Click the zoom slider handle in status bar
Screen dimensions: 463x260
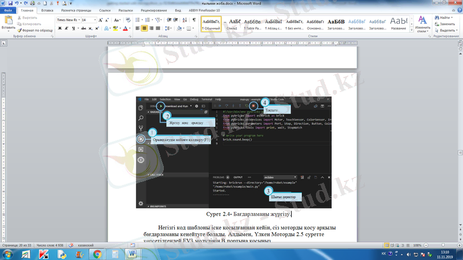tap(443, 245)
